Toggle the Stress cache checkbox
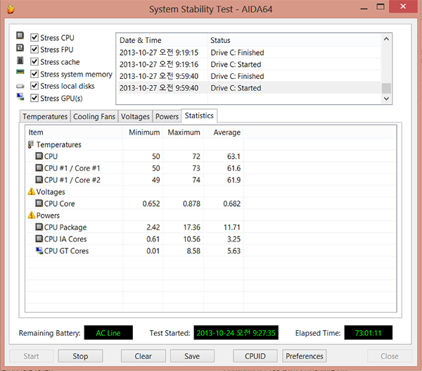 click(x=34, y=61)
